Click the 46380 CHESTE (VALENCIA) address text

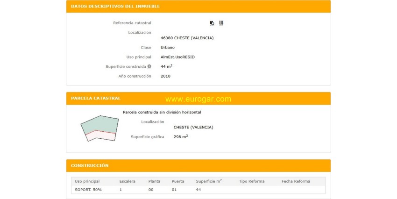tap(187, 38)
